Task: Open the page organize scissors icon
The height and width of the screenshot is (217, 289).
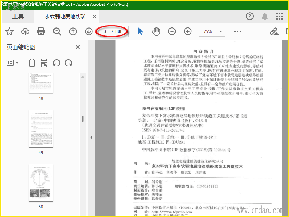Action: click(44, 63)
